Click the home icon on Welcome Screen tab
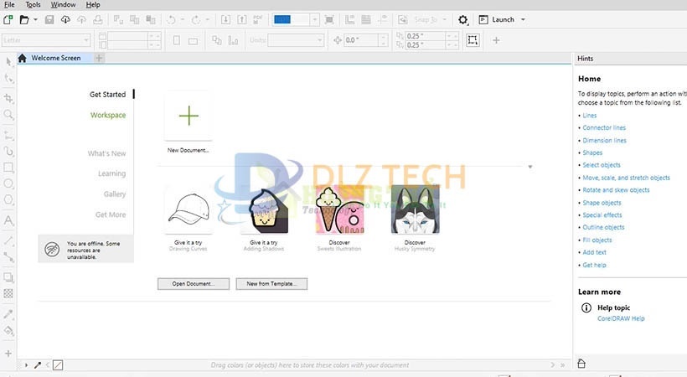687x377 pixels. (23, 58)
